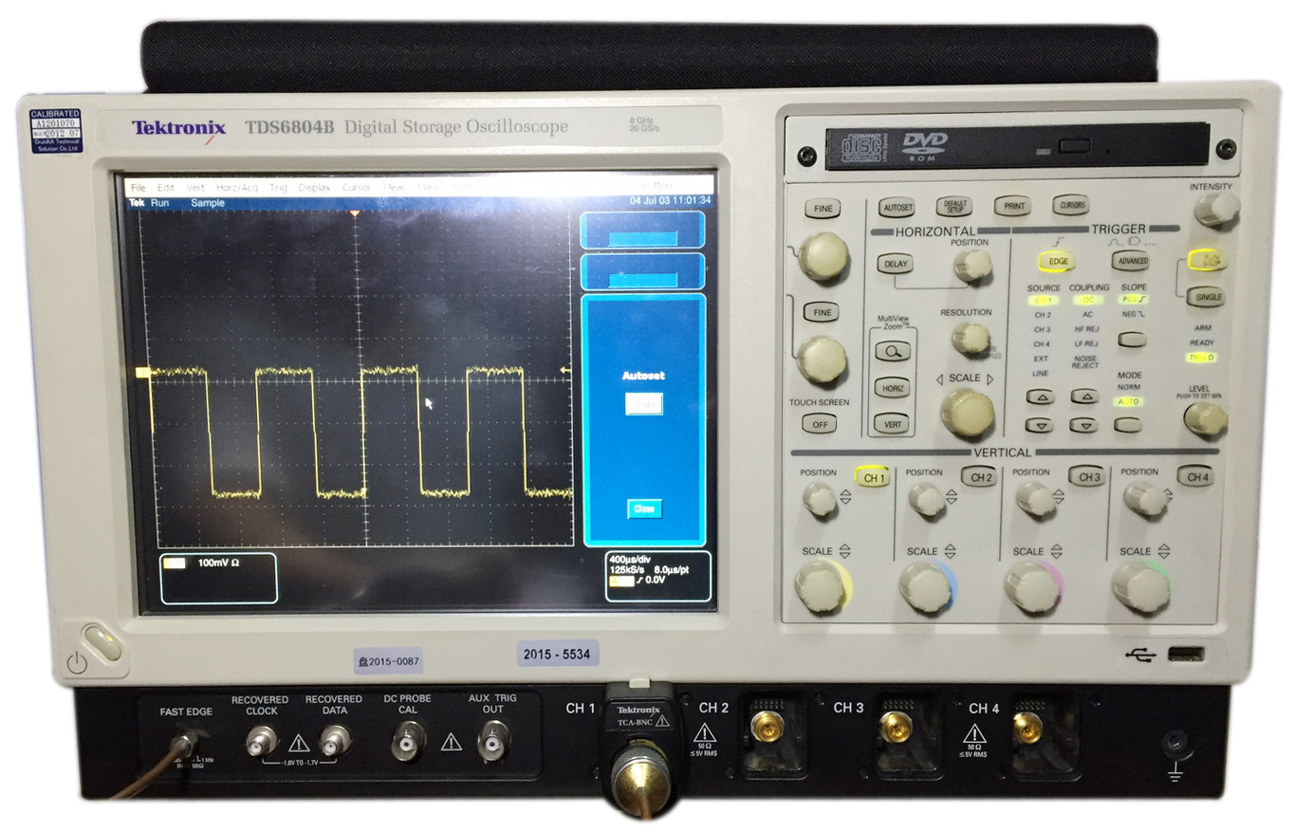Click the AUX TRIG OUT connector

tap(492, 742)
